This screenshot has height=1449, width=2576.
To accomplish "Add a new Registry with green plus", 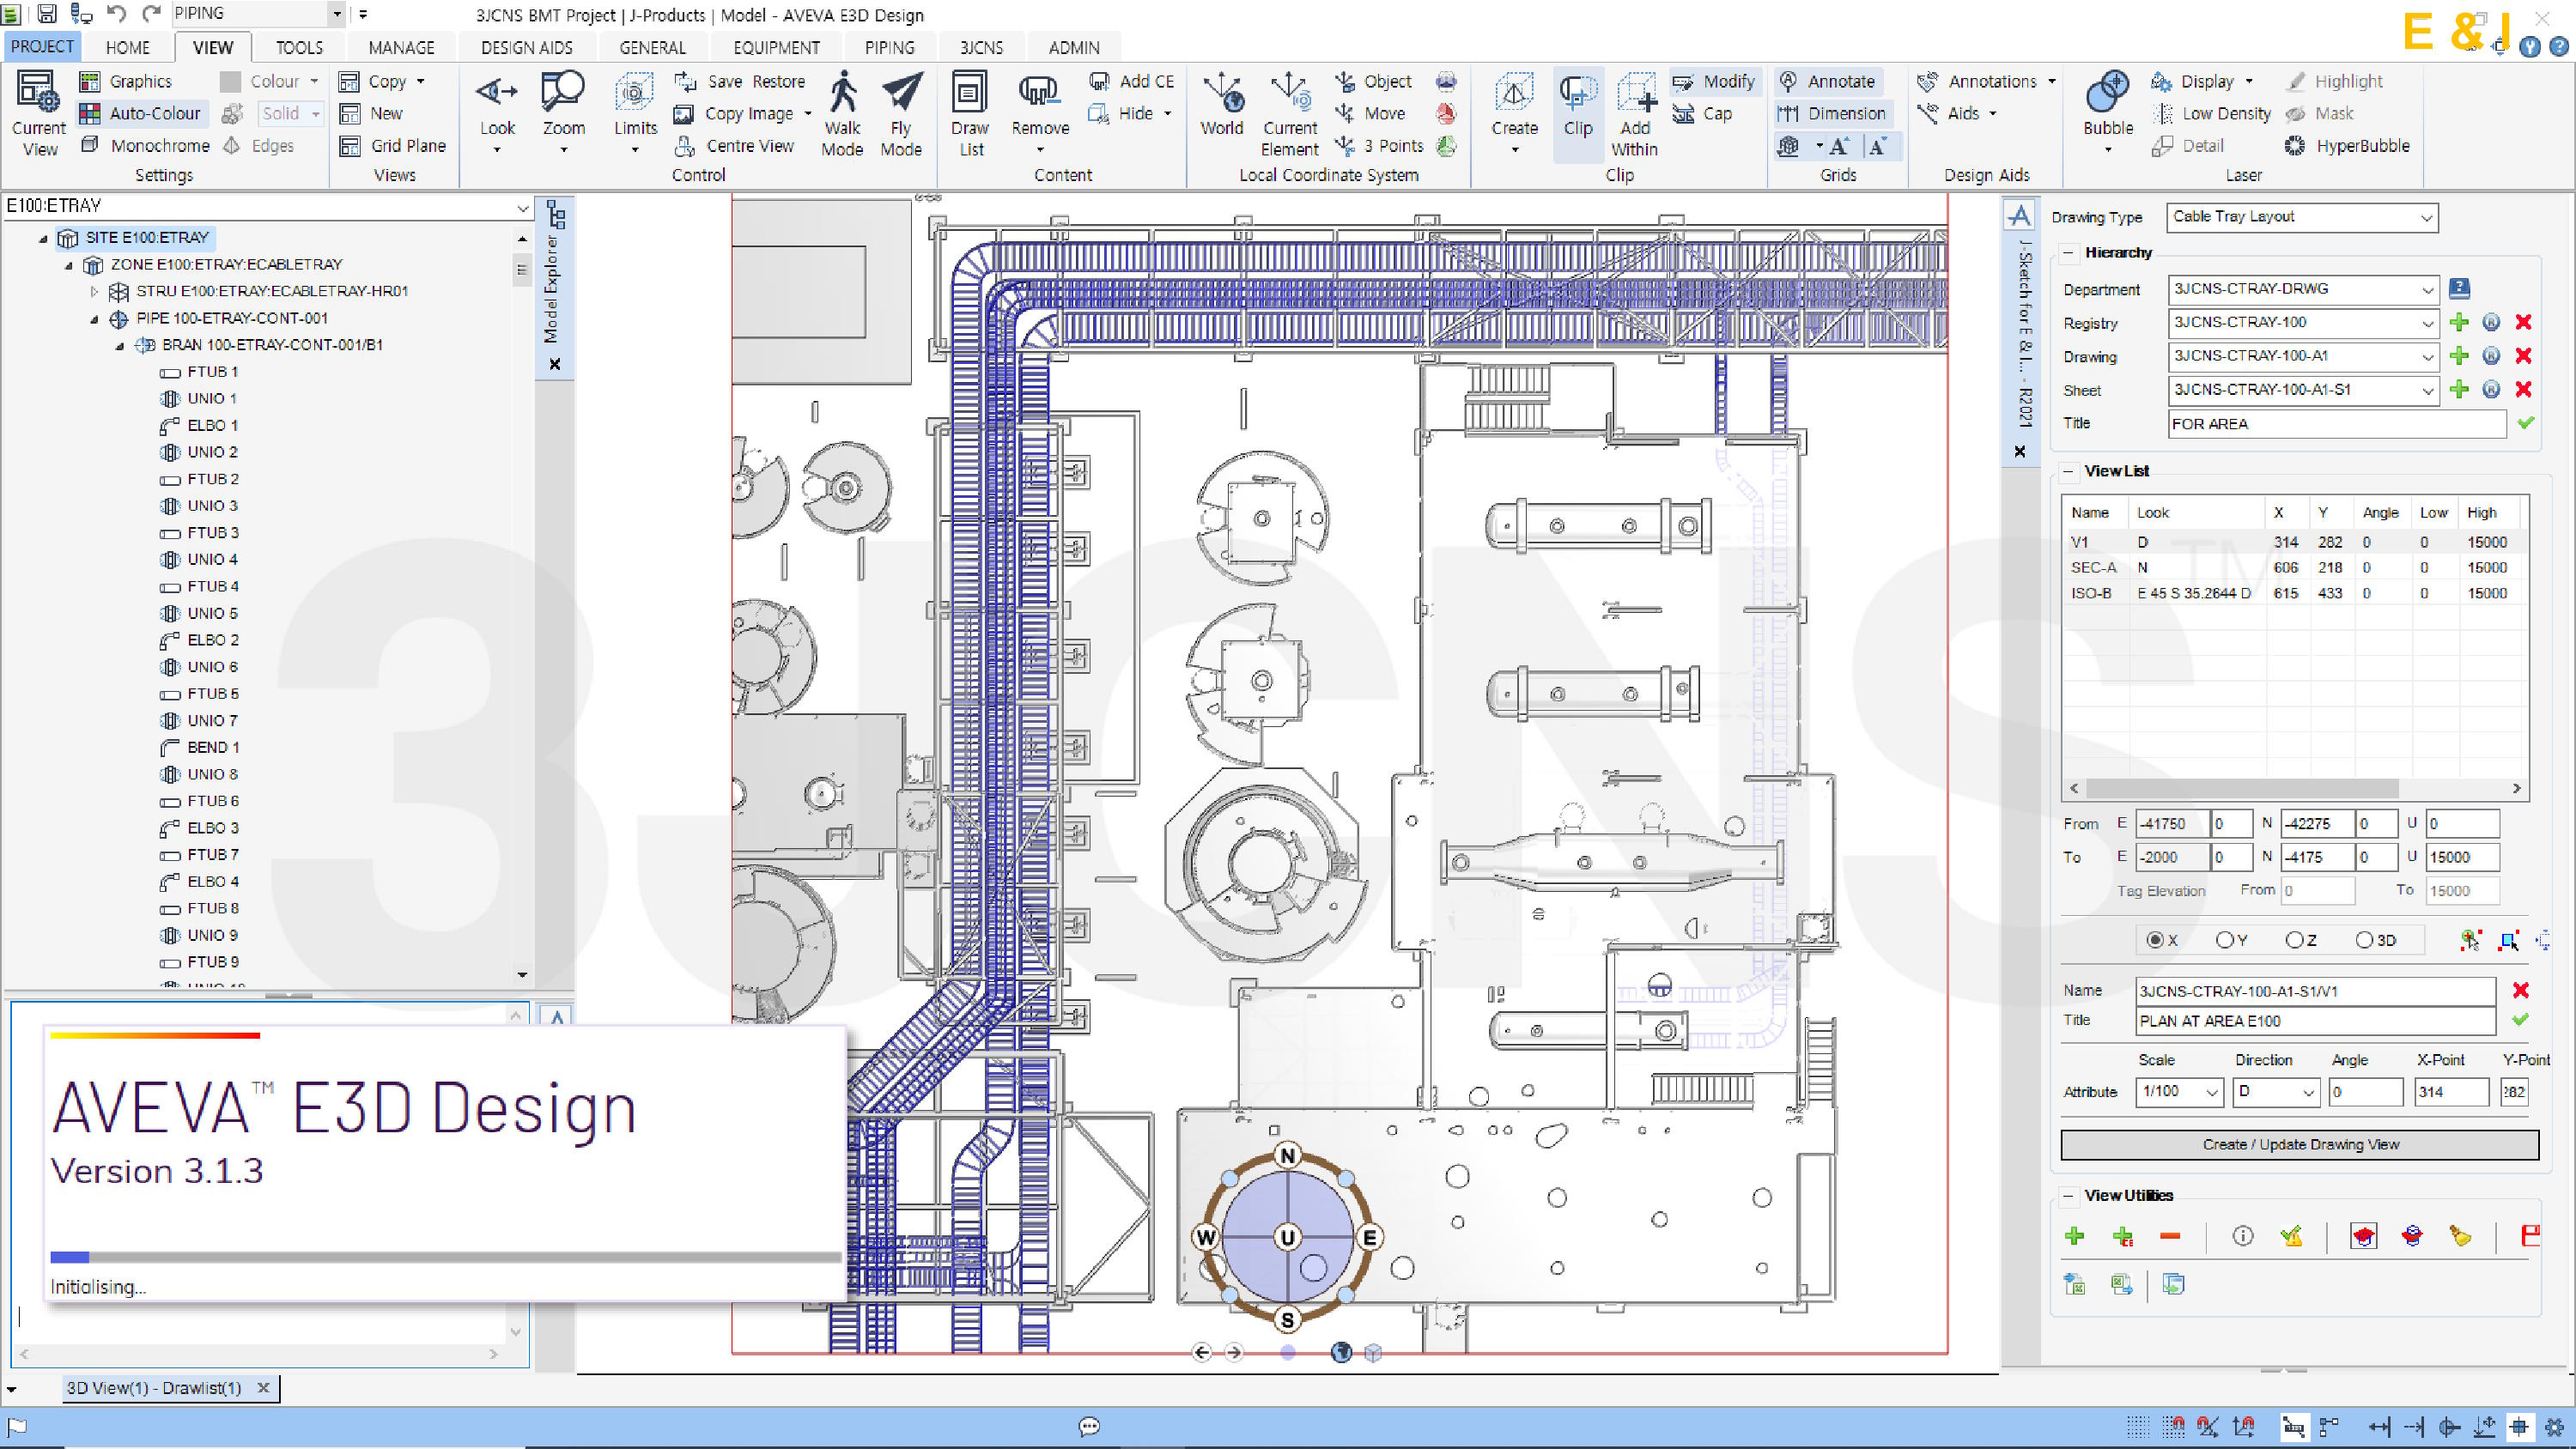I will click(x=2459, y=322).
